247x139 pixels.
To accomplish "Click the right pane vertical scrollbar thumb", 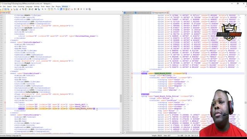I will click(x=245, y=103).
